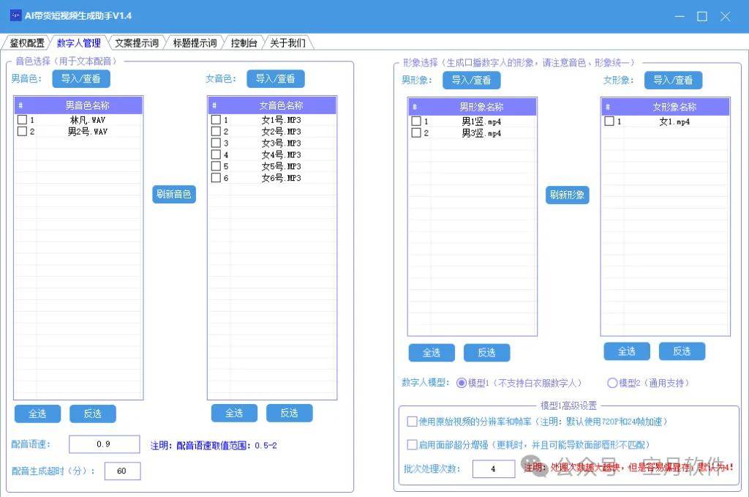
Task: Select 模型1 digital human model radio
Action: pos(462,383)
